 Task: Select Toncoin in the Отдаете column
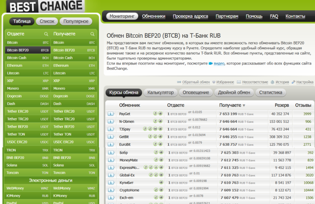pyautogui.click(x=27, y=173)
